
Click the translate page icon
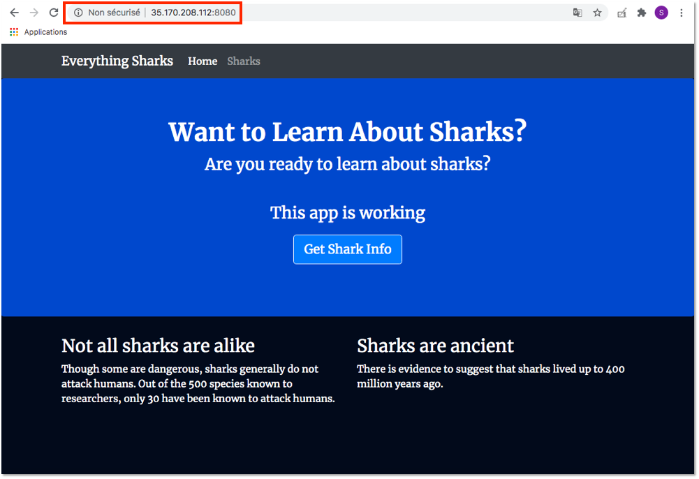[x=577, y=13]
